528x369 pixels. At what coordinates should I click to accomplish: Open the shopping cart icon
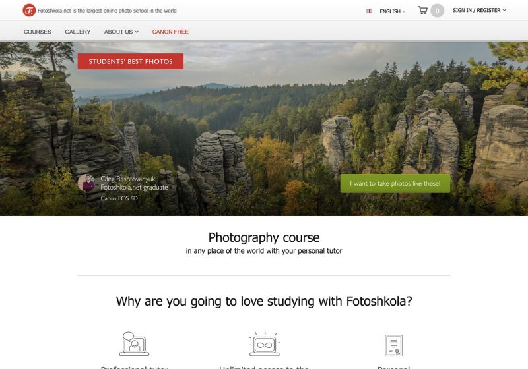[422, 10]
